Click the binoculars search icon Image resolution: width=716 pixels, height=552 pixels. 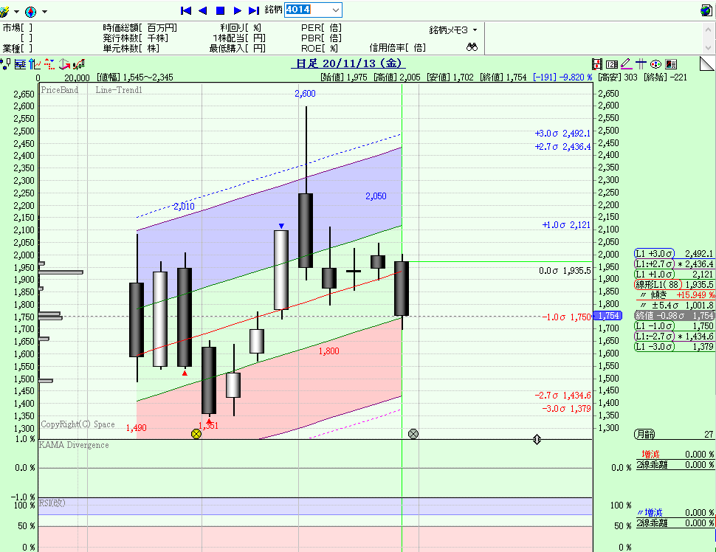(x=472, y=47)
